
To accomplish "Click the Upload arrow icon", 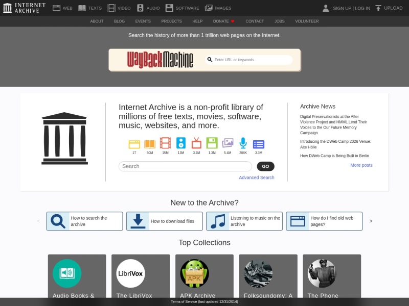I will 377,7.
